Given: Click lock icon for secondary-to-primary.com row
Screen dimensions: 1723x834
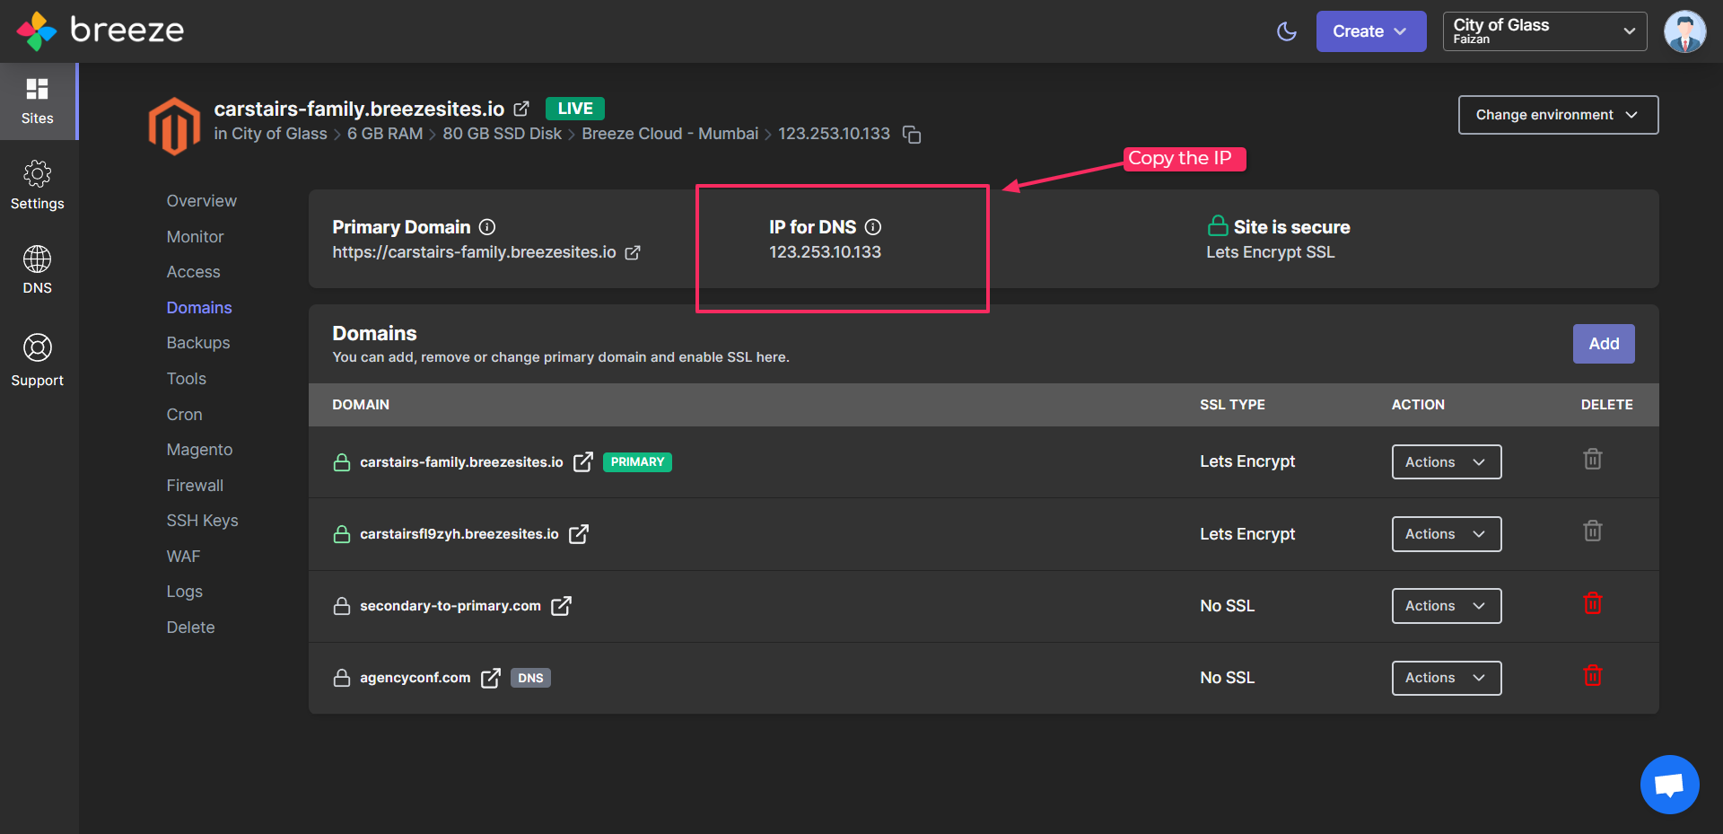Looking at the screenshot, I should coord(342,606).
